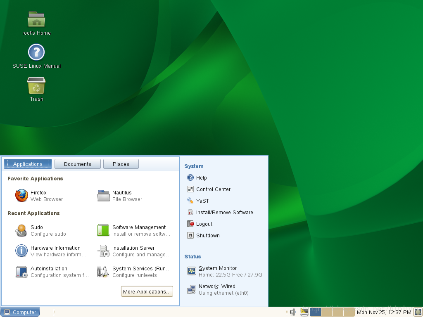Choose Shutdown from the System section
Image resolution: width=423 pixels, height=317 pixels.
(203, 236)
